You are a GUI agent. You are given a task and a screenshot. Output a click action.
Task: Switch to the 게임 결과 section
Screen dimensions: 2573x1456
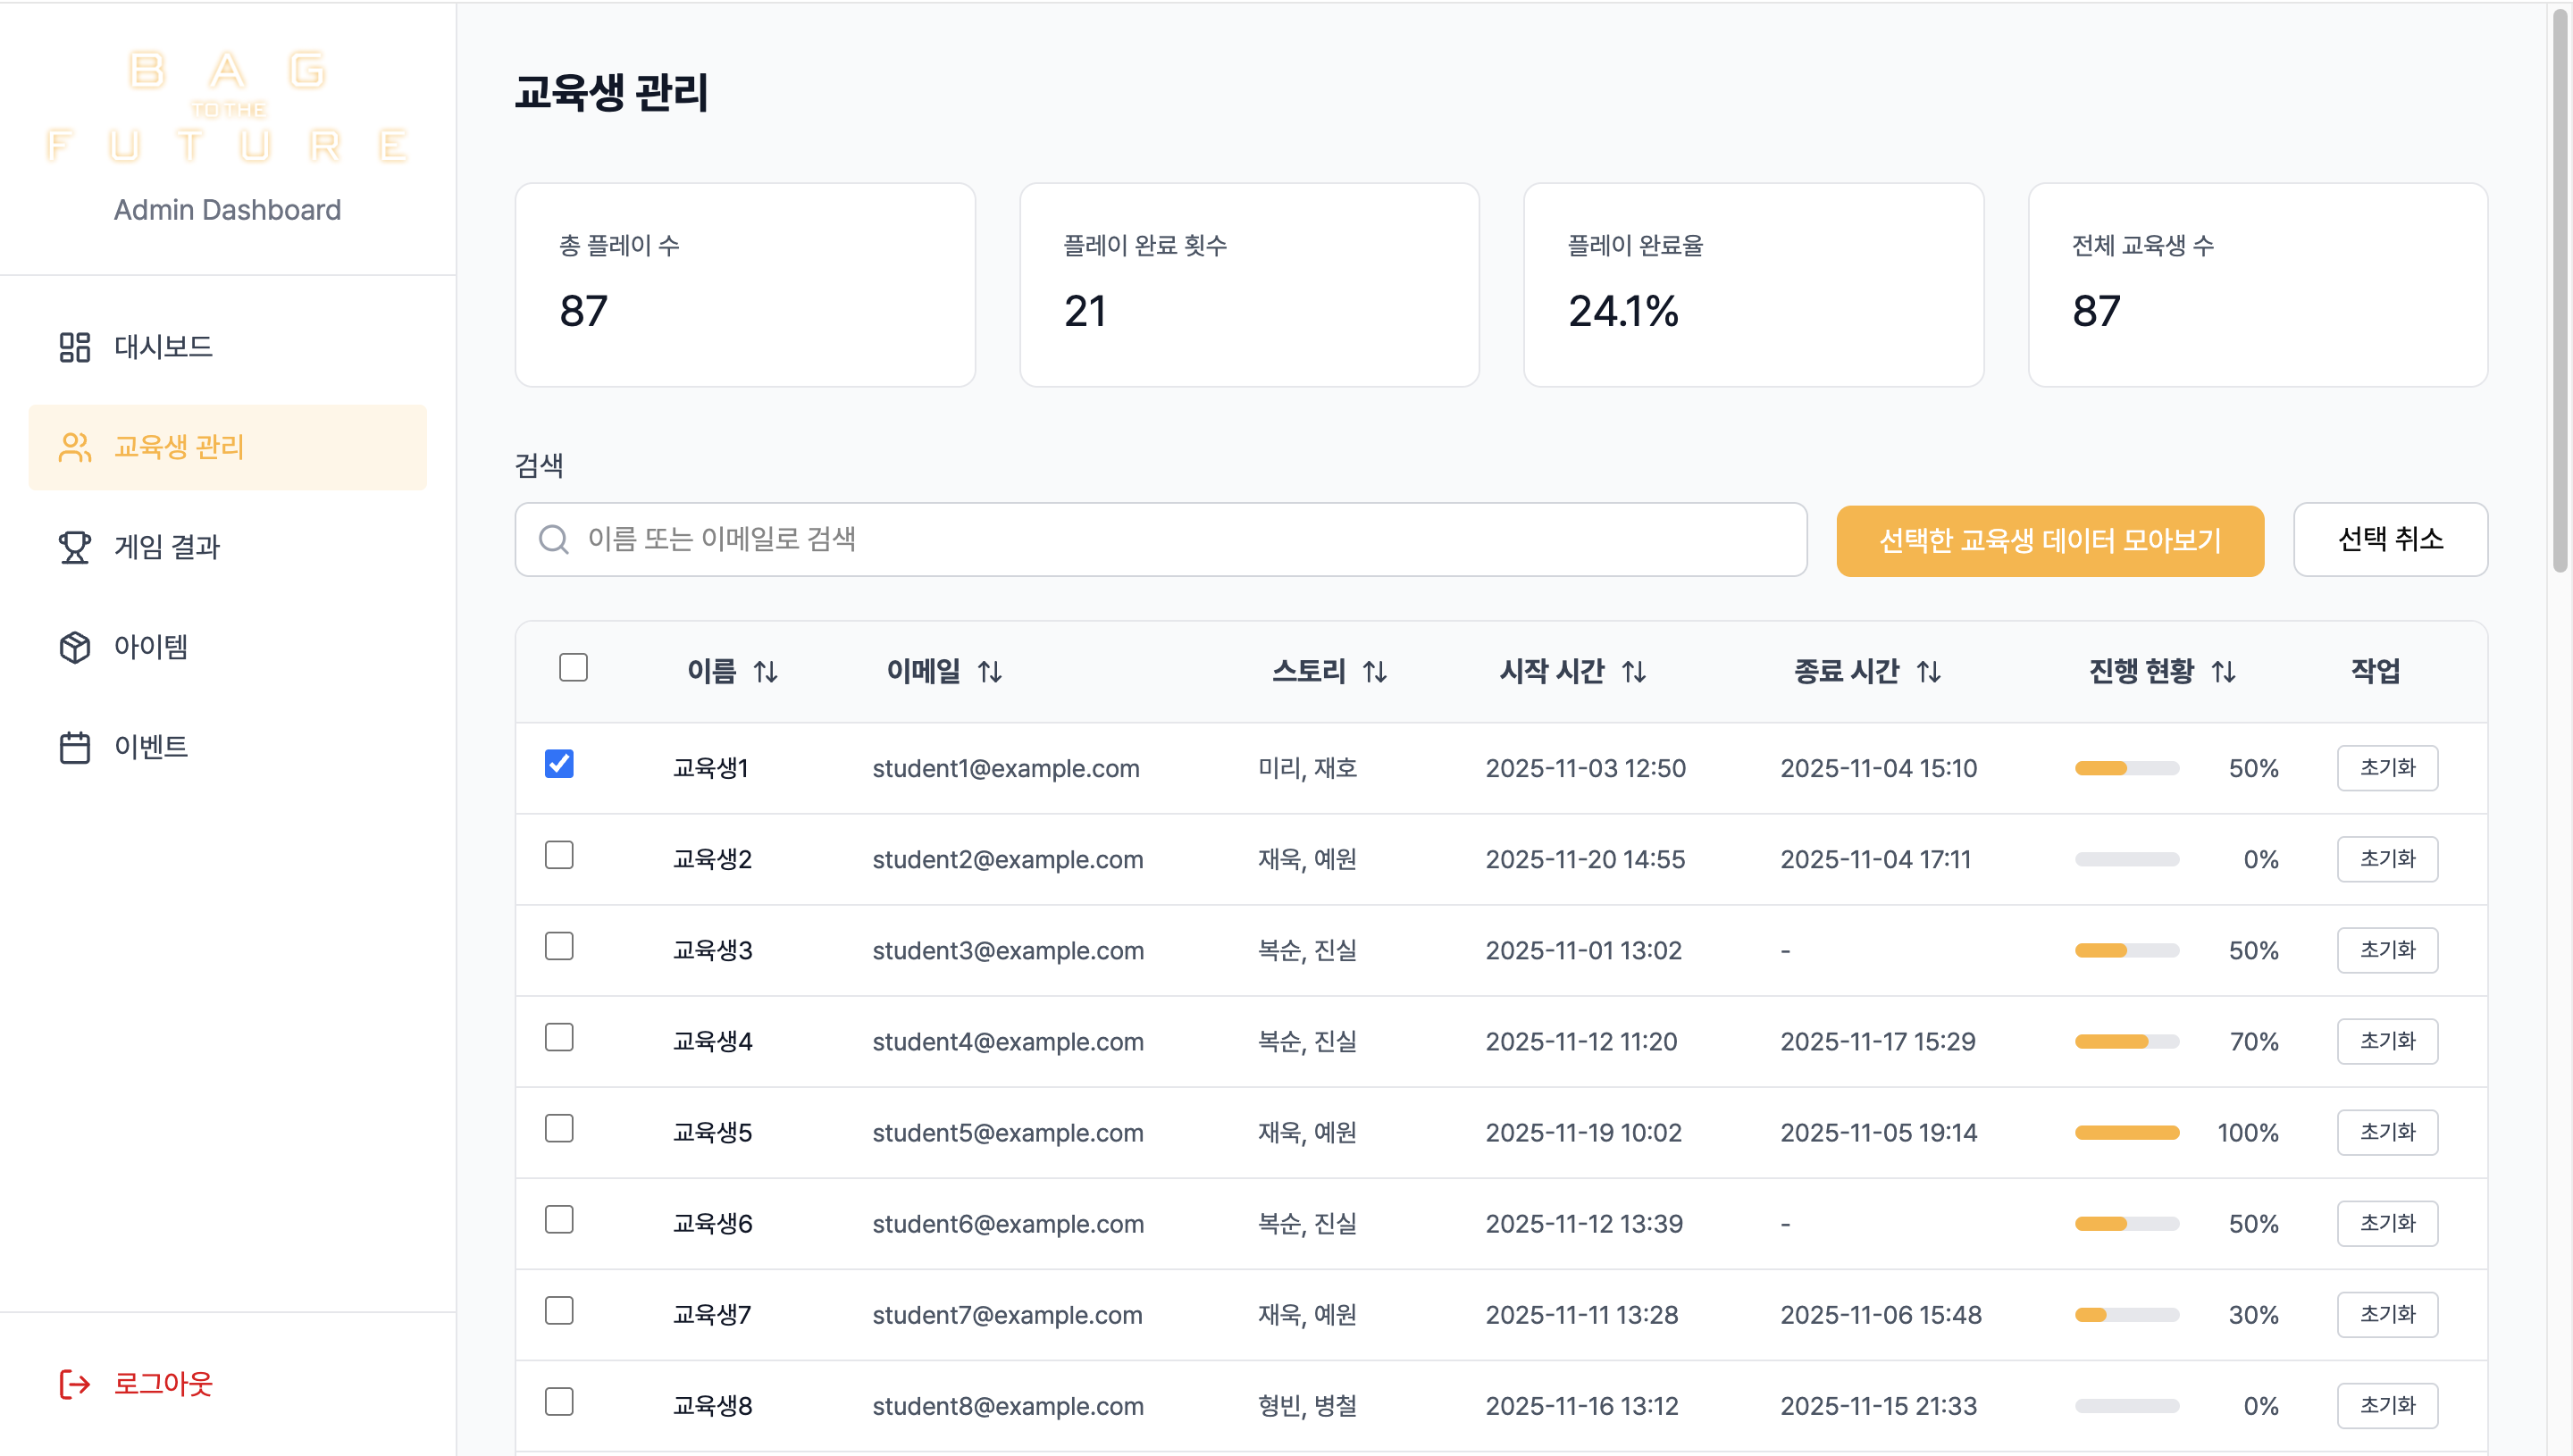tap(168, 547)
